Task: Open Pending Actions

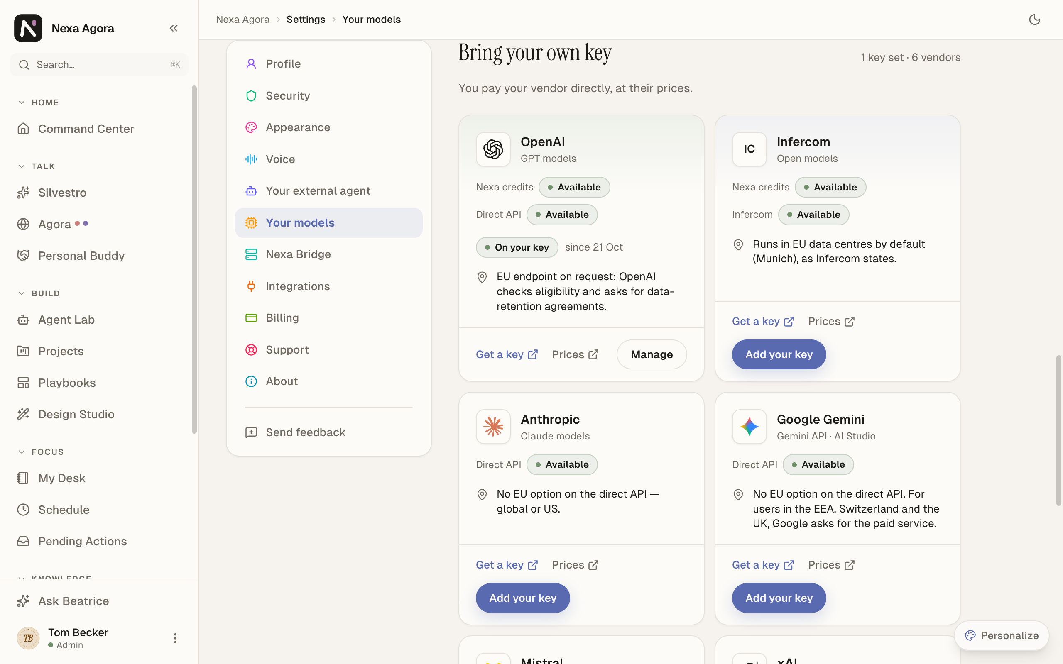Action: pos(99,541)
